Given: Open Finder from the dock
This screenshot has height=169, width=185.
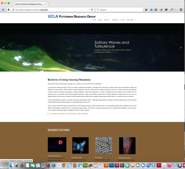Looking at the screenshot, I should 12,165.
